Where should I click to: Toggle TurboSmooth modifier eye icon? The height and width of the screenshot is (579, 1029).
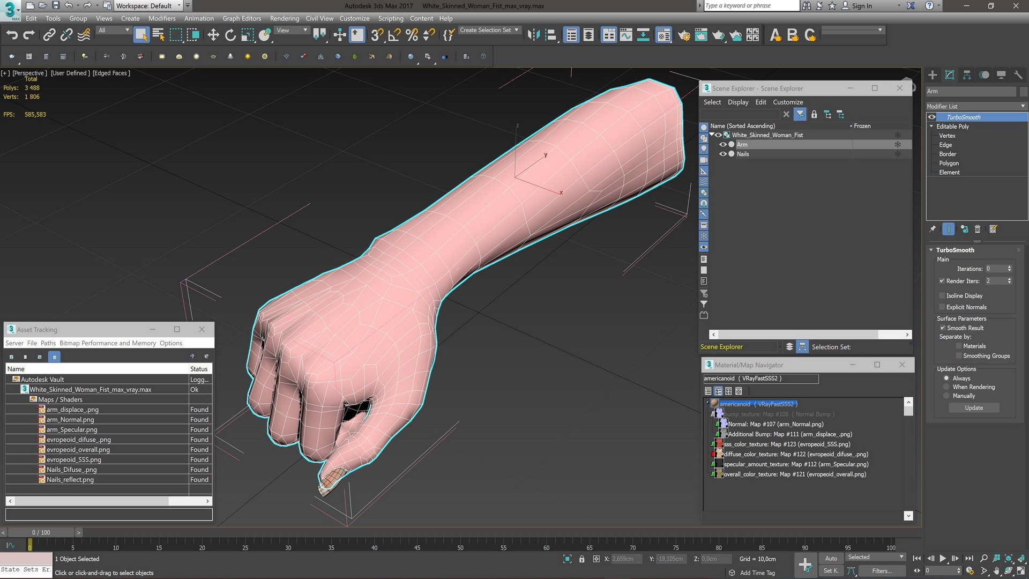tap(933, 117)
